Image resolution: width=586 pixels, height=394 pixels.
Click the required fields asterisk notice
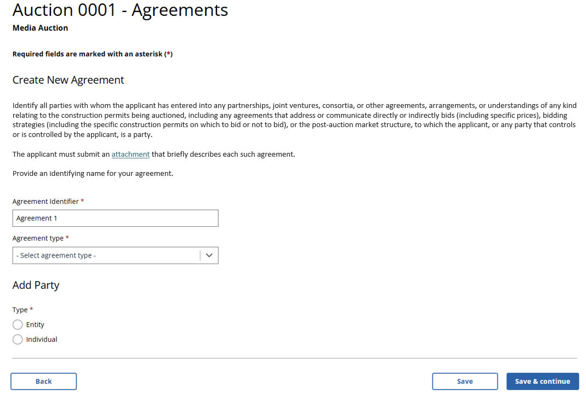click(x=92, y=54)
